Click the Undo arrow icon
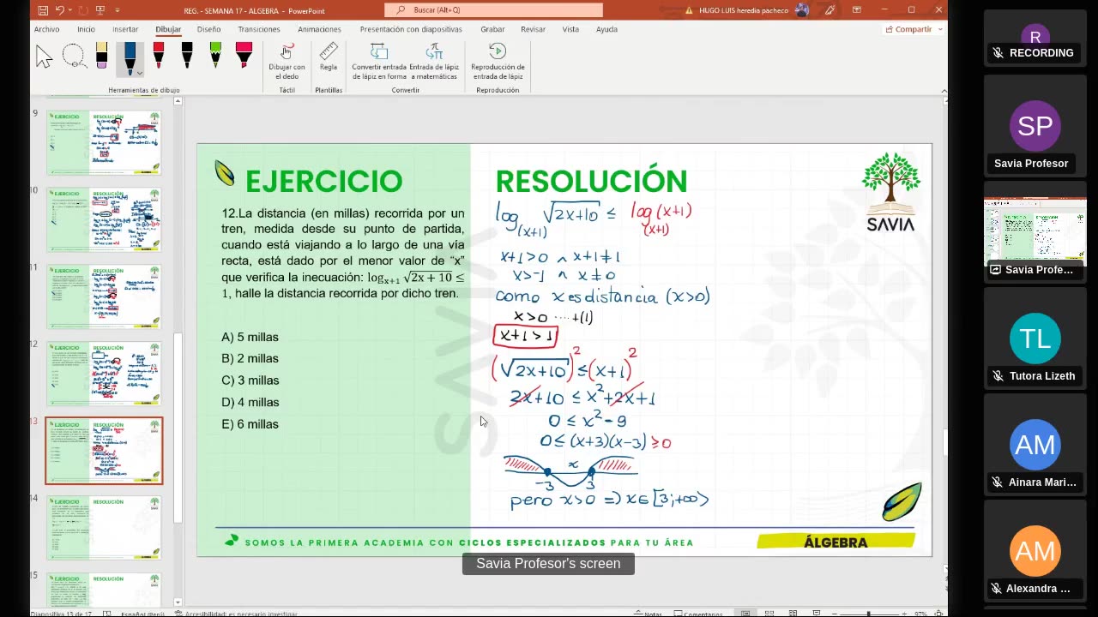The image size is (1098, 617). click(x=60, y=10)
